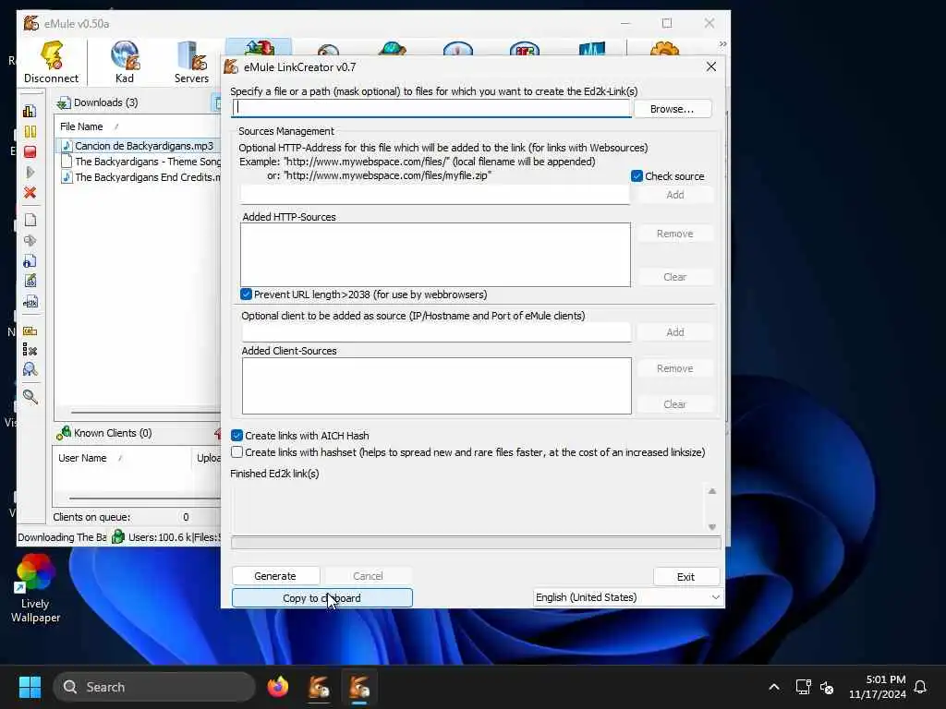Enable Create links with hashset checkbox
This screenshot has width=946, height=709.
point(237,452)
